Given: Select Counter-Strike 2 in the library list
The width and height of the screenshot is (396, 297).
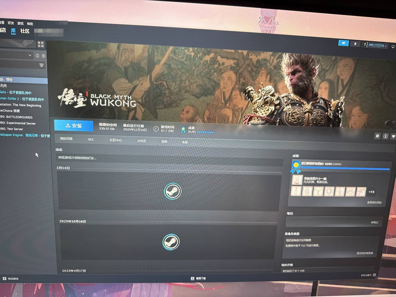Looking at the screenshot, I should click(22, 99).
